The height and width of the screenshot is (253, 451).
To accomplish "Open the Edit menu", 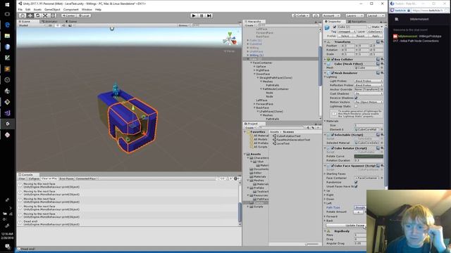I will tap(27, 9).
